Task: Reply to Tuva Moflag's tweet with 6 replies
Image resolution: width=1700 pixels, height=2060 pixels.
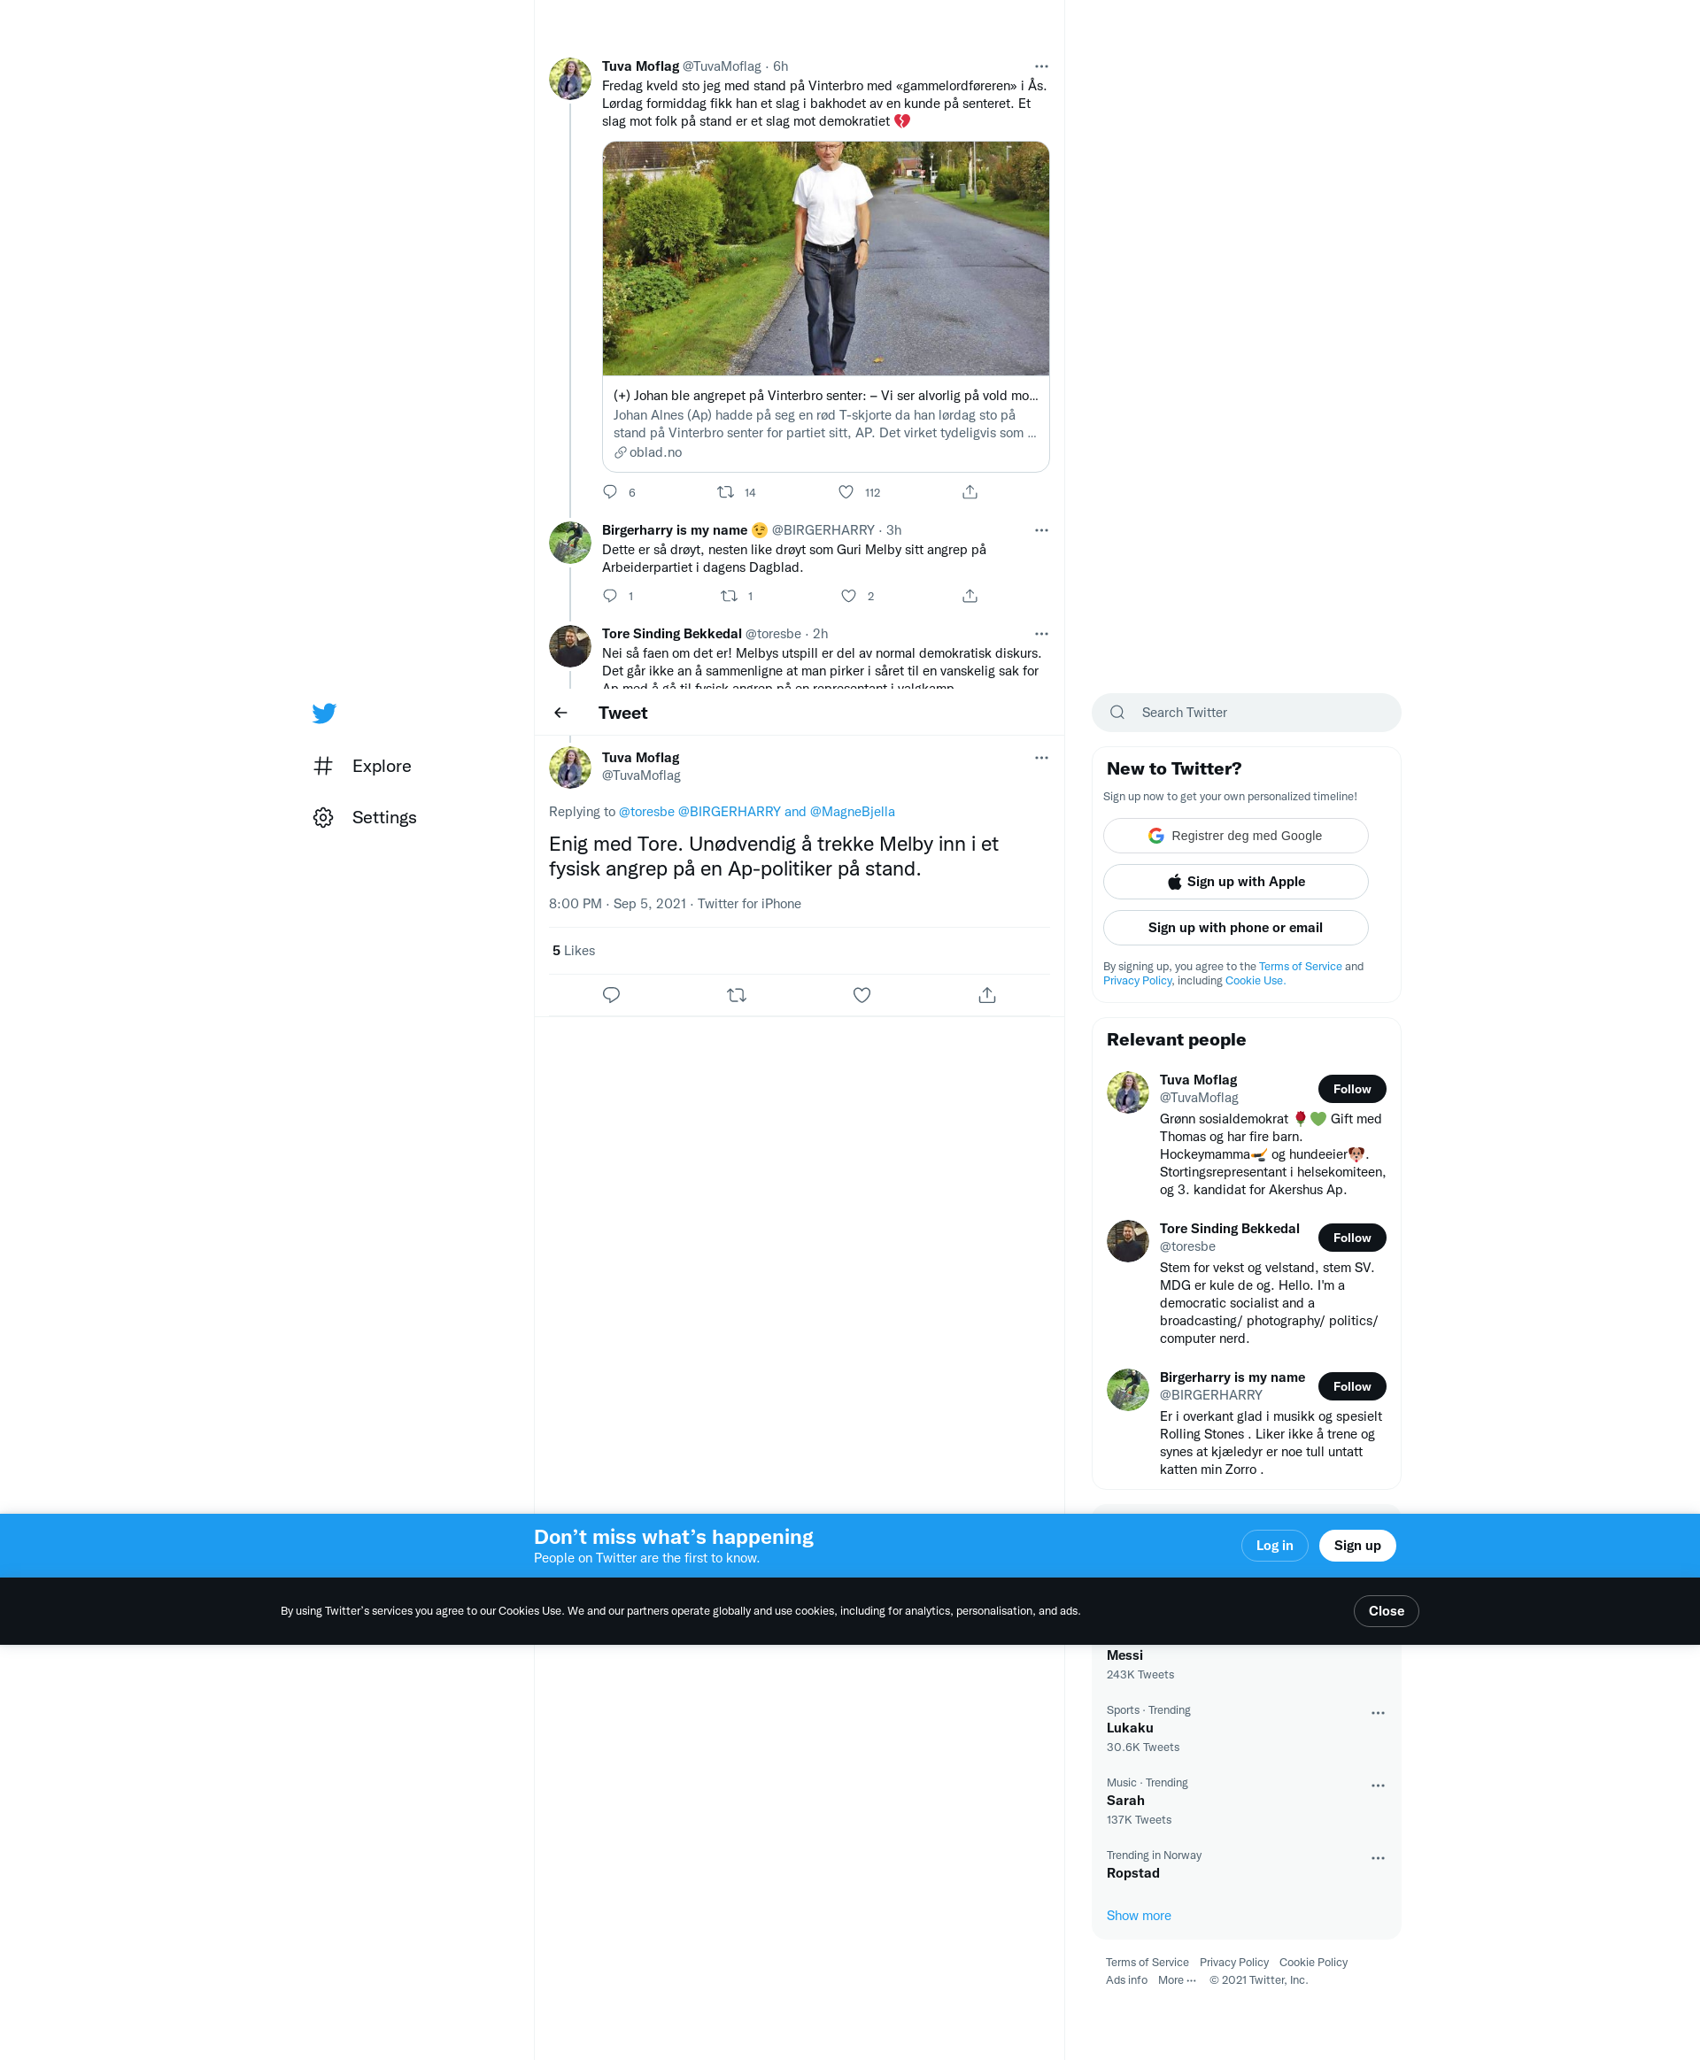Action: click(x=610, y=491)
